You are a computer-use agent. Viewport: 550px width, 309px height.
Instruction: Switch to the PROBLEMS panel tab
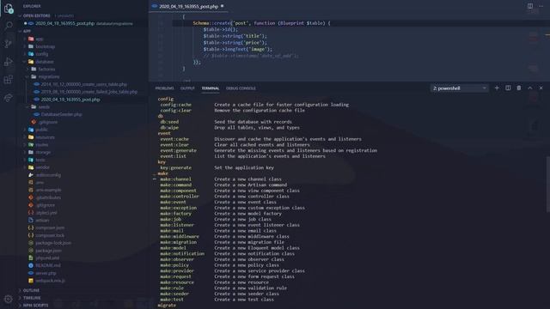click(x=164, y=88)
